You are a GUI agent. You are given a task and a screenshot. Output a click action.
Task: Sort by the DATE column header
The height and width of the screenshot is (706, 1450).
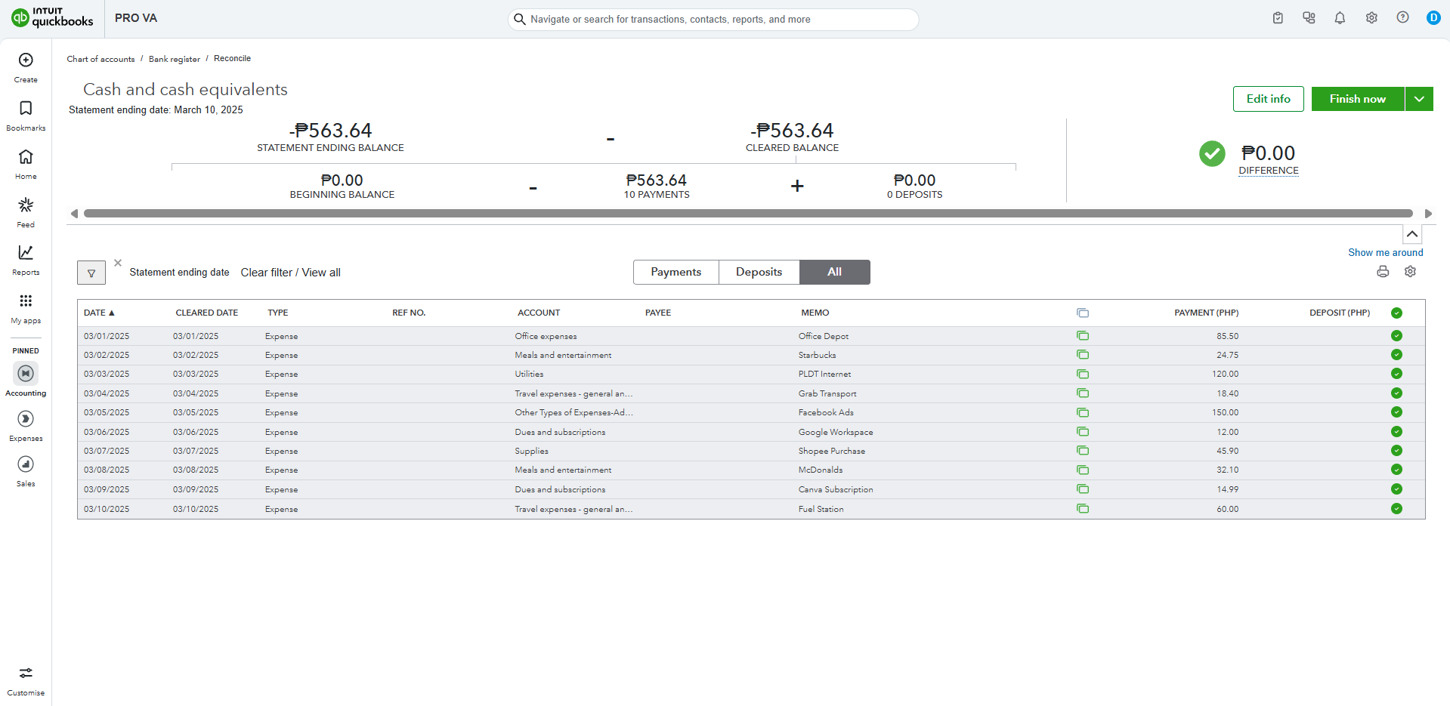point(99,313)
